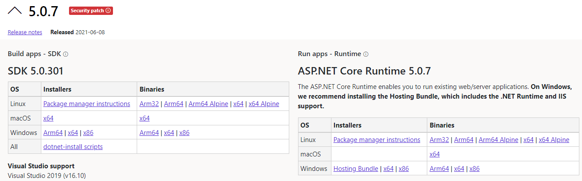The height and width of the screenshot is (181, 582).
Task: Download SDK macOS x64 installer
Action: click(x=48, y=118)
